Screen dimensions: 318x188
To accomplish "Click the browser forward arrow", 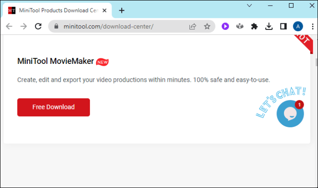I will tap(23, 27).
